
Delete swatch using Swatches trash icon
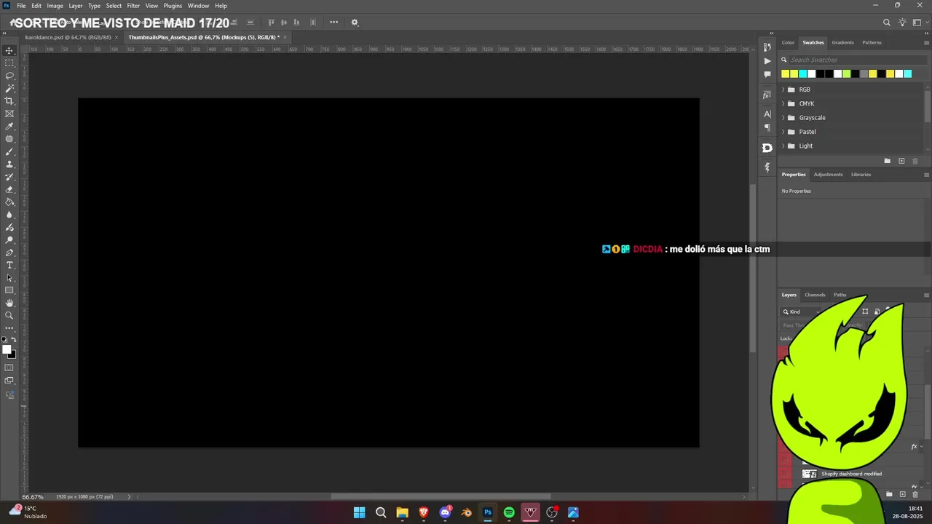pyautogui.click(x=915, y=161)
